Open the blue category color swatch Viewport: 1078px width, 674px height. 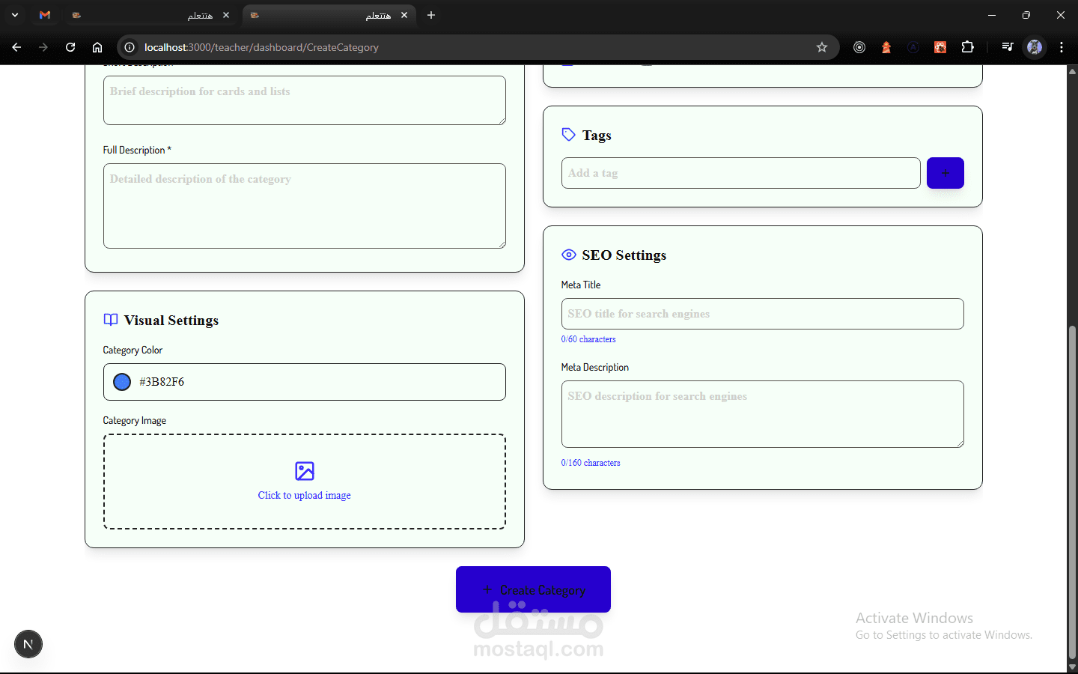[x=122, y=382]
